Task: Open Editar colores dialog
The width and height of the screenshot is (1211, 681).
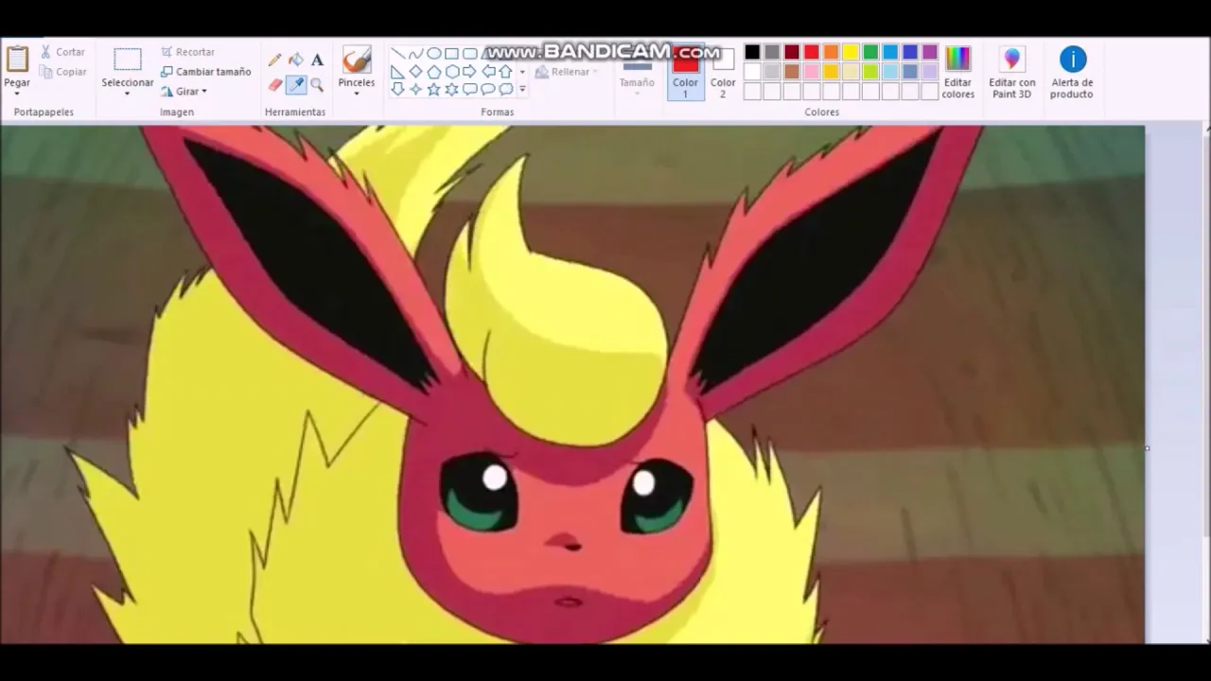Action: pos(958,73)
